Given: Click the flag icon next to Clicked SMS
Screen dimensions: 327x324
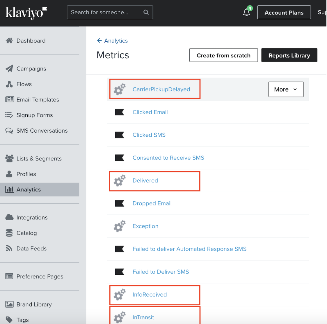Looking at the screenshot, I should (x=120, y=135).
